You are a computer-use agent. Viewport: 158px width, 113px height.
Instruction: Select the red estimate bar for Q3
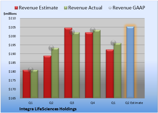point(68,63)
